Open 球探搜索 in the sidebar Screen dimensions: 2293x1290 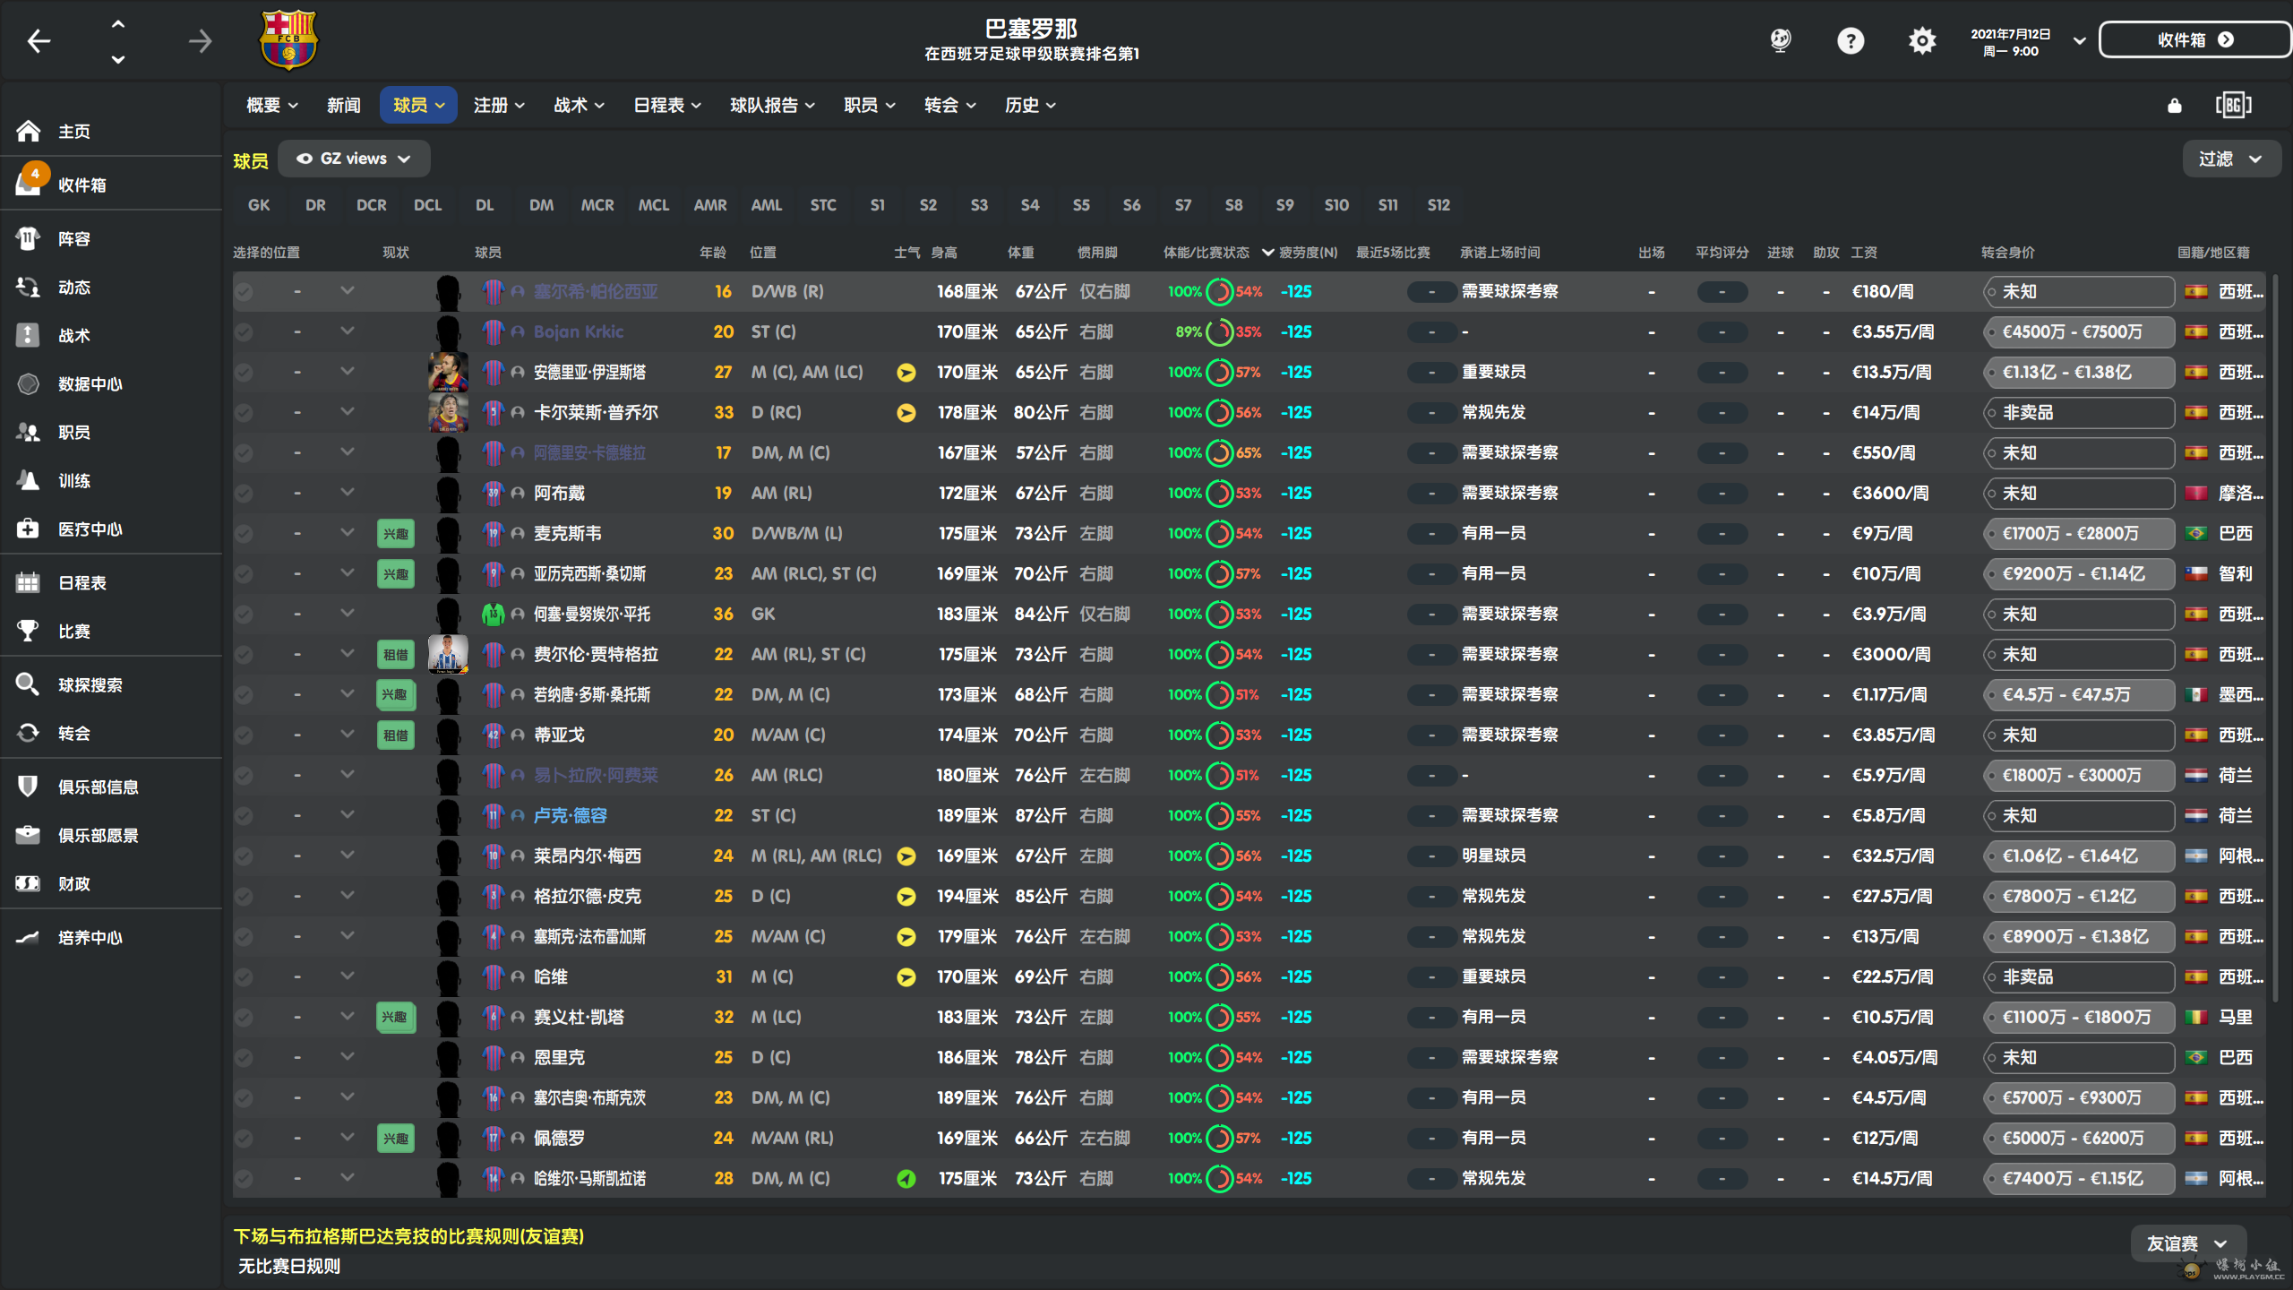[90, 685]
